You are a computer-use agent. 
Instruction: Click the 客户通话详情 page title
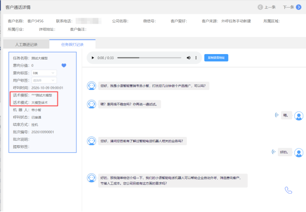tap(18, 7)
